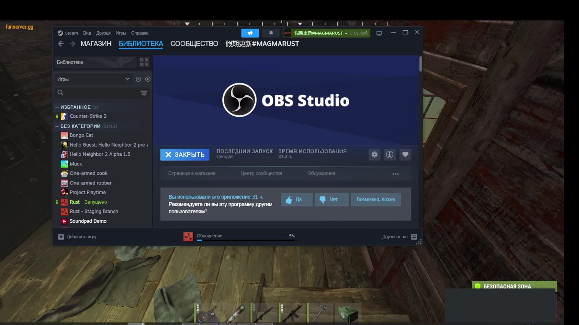Open the Игры dropdown in sidebar
This screenshot has height=325, width=579.
tap(93, 79)
